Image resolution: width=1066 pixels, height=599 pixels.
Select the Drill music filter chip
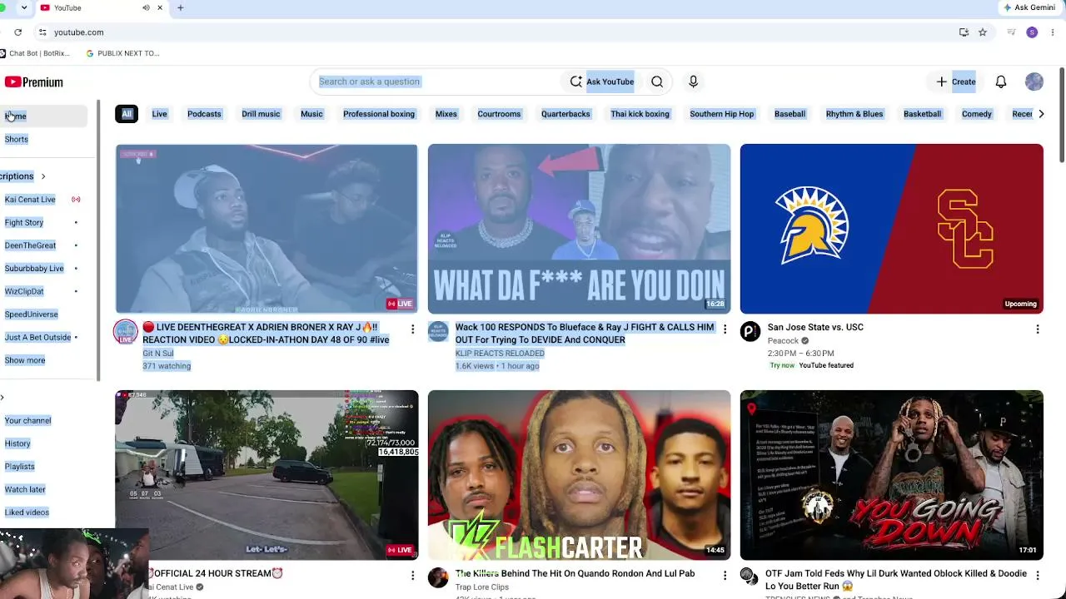click(261, 114)
